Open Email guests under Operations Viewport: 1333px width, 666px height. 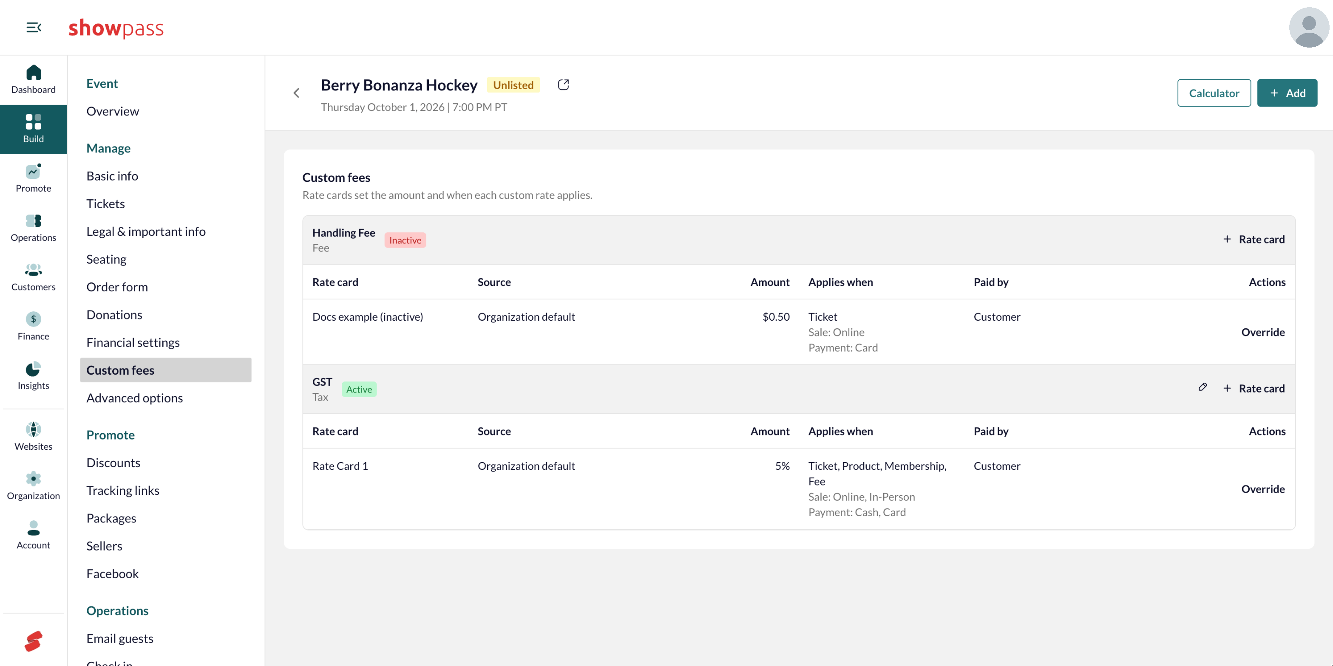[x=120, y=638]
